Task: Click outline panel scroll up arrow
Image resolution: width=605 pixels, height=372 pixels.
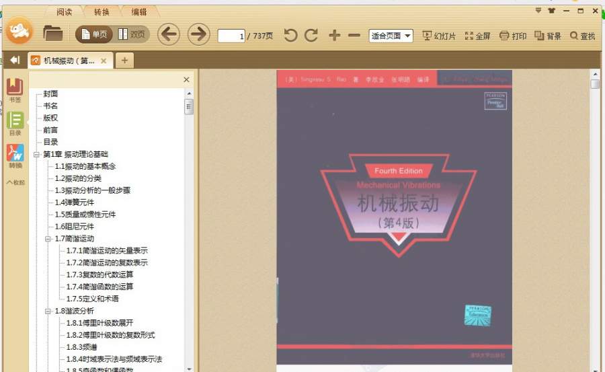Action: pyautogui.click(x=189, y=94)
